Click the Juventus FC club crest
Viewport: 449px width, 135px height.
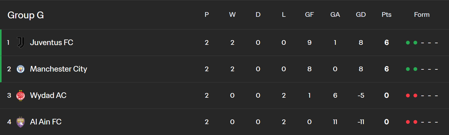tap(21, 43)
